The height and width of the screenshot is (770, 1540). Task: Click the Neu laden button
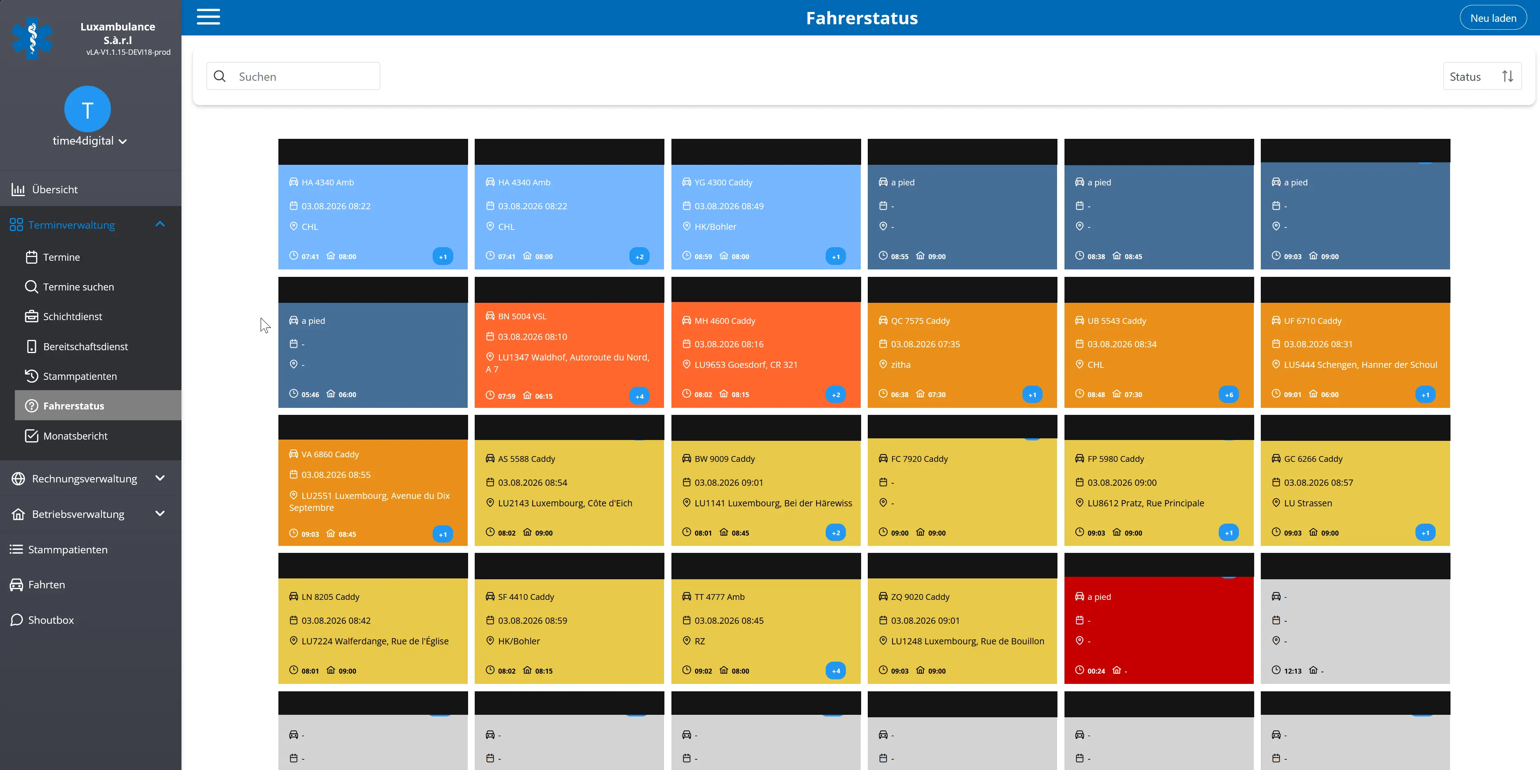(1493, 18)
